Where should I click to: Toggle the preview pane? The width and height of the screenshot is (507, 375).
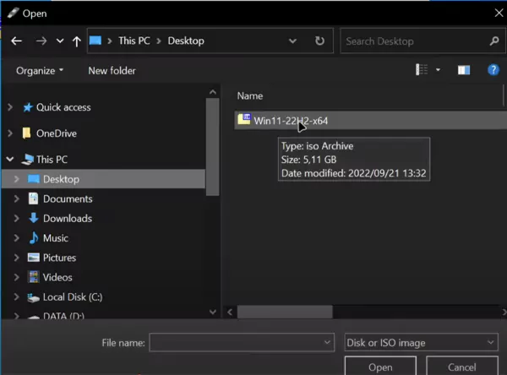(464, 70)
